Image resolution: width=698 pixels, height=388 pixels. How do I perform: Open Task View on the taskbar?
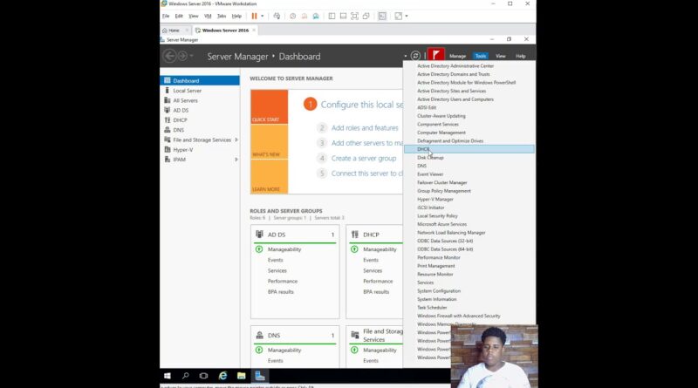coord(203,376)
